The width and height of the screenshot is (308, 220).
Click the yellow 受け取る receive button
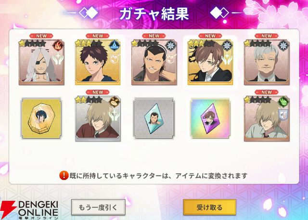coord(210,207)
